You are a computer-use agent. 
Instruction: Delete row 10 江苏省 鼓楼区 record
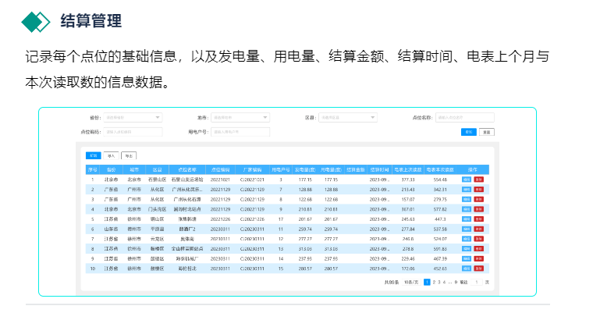[x=479, y=269]
